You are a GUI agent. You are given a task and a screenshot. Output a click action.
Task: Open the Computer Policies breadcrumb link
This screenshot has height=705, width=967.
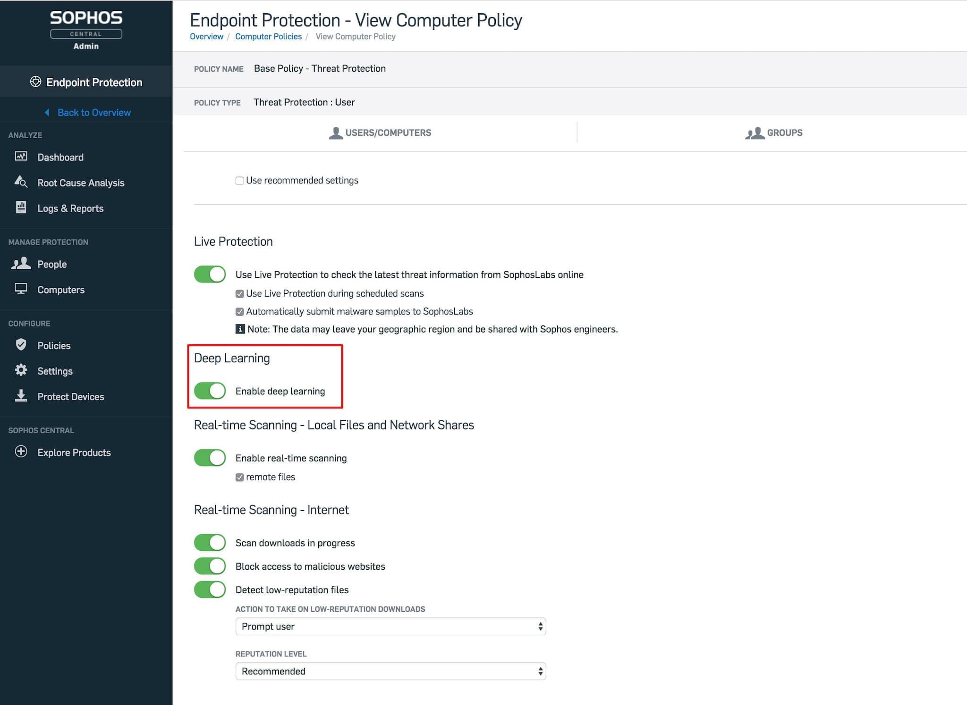[x=268, y=36]
